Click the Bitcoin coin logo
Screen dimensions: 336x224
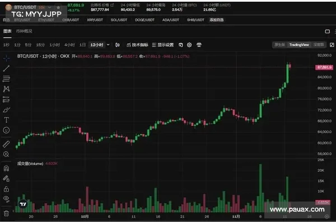coord(8,7)
